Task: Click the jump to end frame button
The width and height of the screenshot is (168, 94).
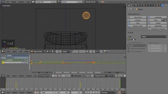Action: click(99, 92)
